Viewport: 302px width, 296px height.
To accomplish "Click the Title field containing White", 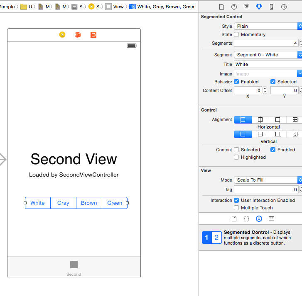I will tap(268, 64).
